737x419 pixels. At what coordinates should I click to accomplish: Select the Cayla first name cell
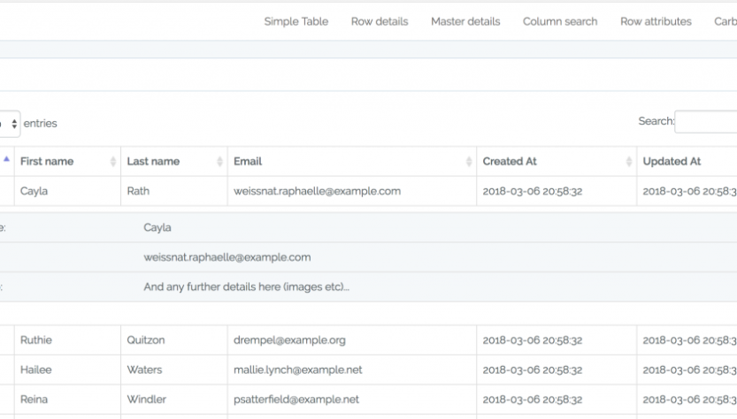coord(67,191)
